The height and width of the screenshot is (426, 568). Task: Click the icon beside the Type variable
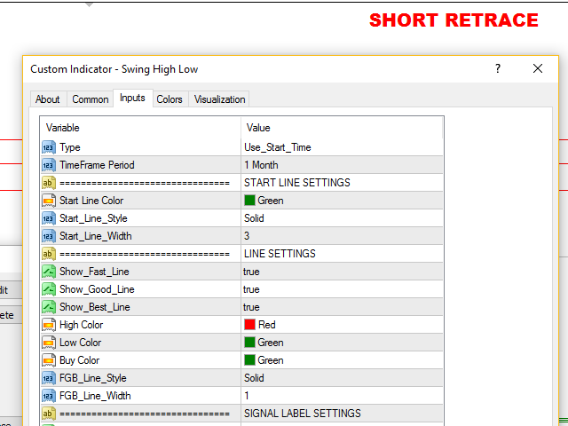[49, 147]
